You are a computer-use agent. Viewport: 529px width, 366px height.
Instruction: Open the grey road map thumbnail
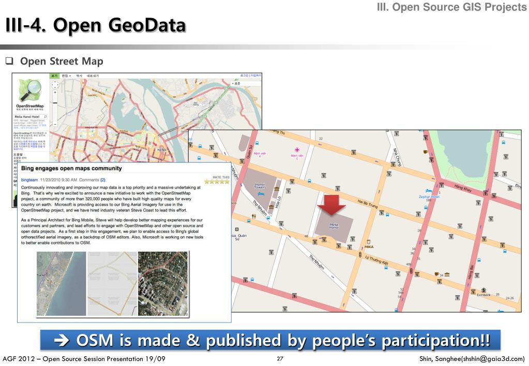pyautogui.click(x=112, y=284)
